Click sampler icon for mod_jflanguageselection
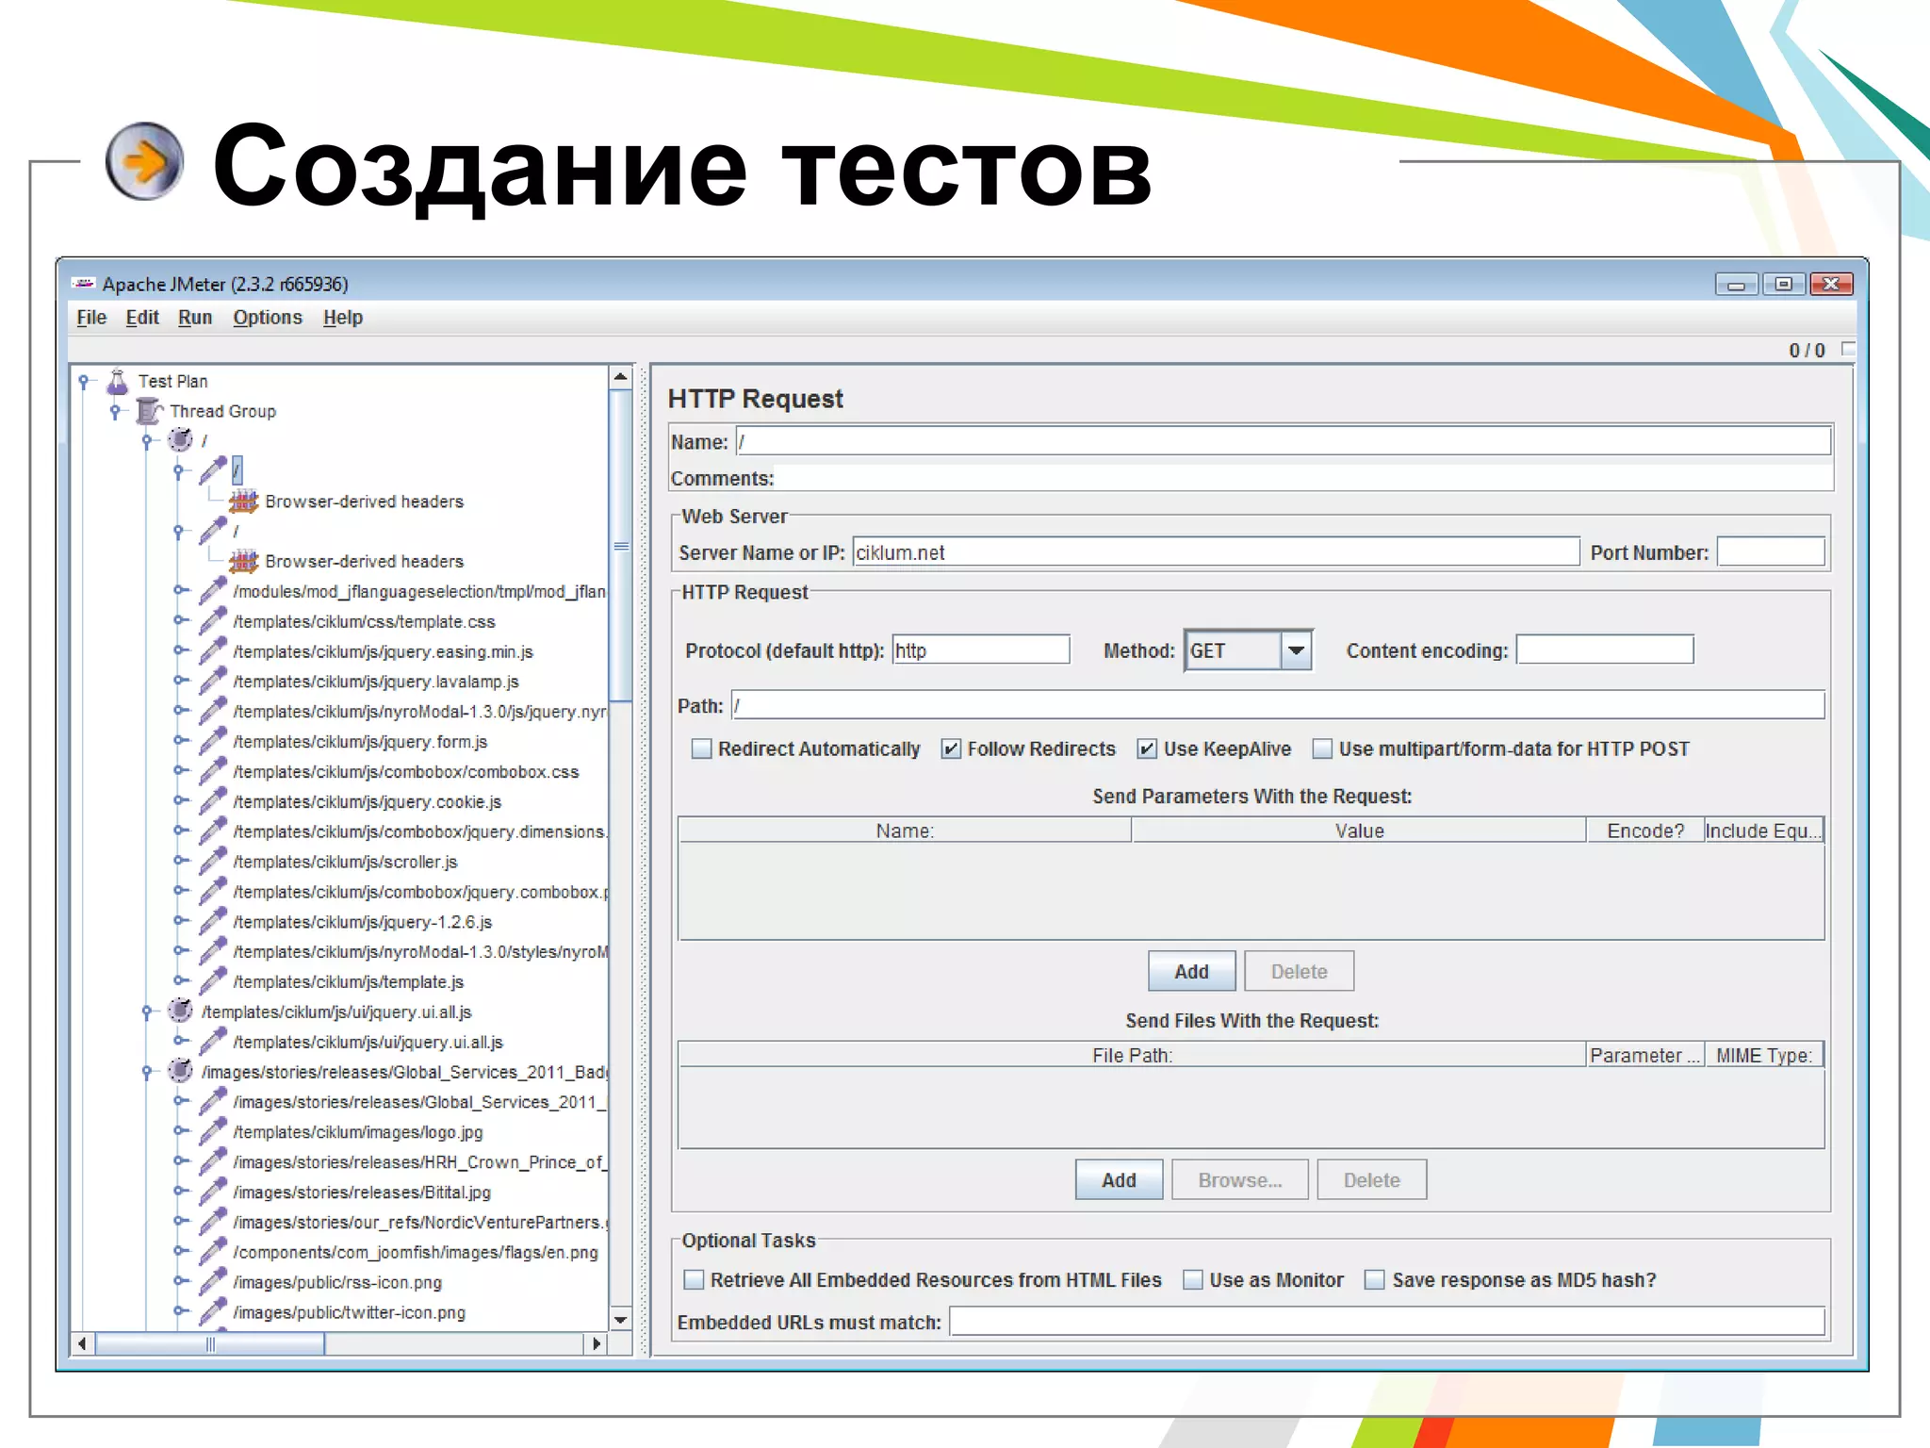The width and height of the screenshot is (1930, 1448). pos(213,590)
